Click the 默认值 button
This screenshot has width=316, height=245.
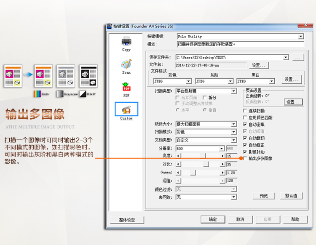pyautogui.click(x=291, y=196)
